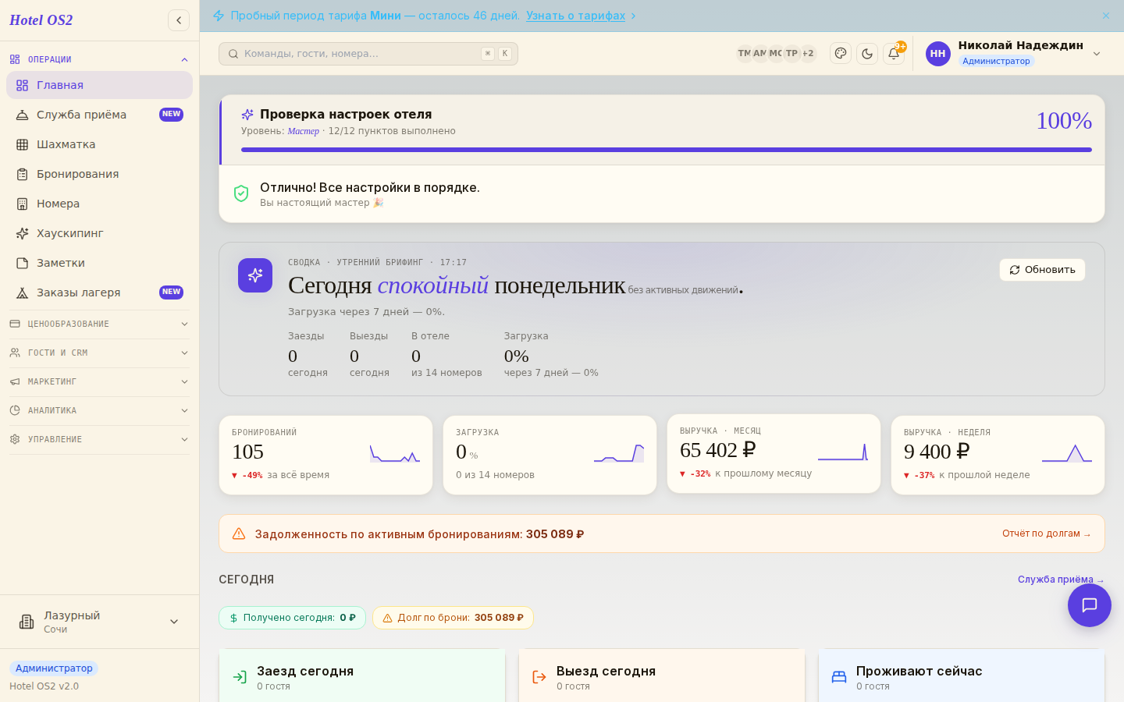Toggle dark mode moon icon
This screenshot has height=702, width=1124.
(867, 53)
